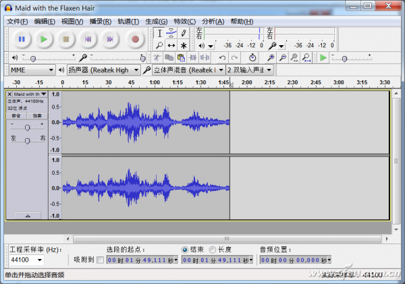Open the Transport (播录) menu
Viewport: 405px width, 284px height.
coord(101,22)
